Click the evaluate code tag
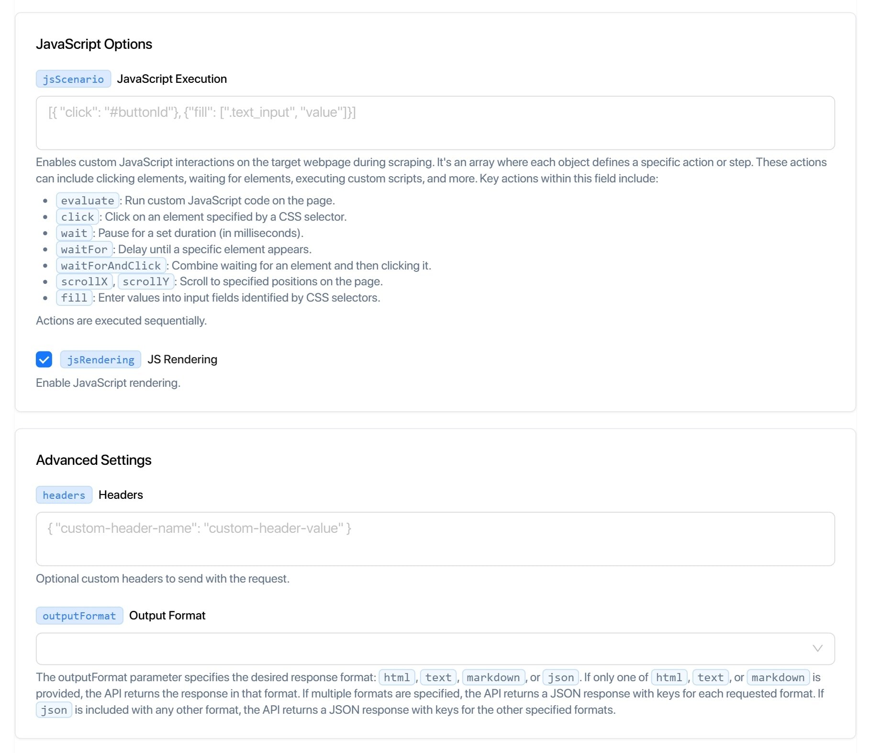The height and width of the screenshot is (753, 869). tap(88, 201)
